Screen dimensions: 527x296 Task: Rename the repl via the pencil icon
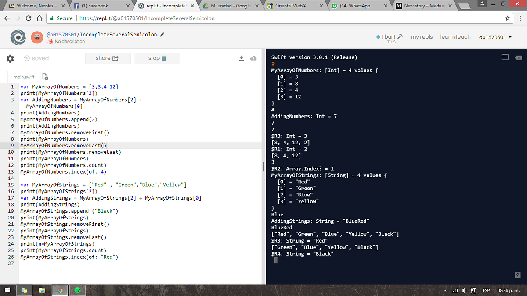[162, 33]
